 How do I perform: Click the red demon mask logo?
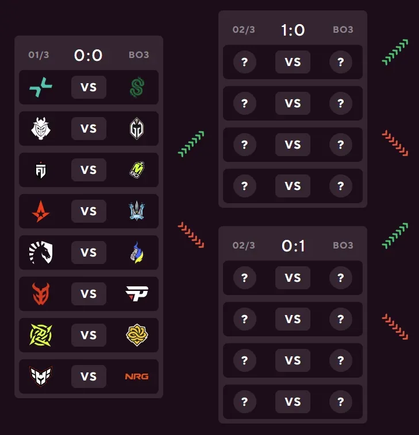[x=41, y=294]
